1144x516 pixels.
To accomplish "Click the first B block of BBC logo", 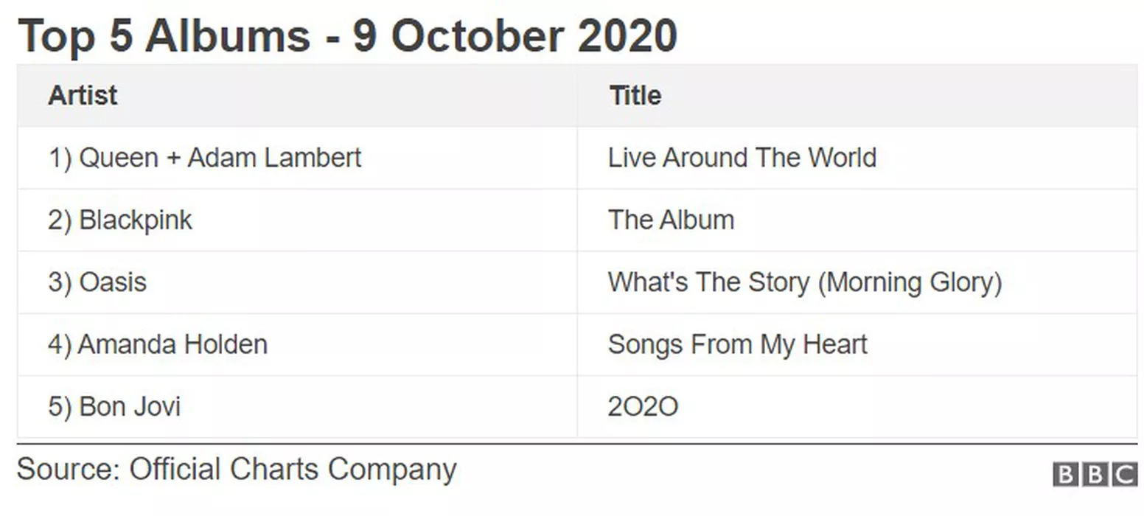I will click(1065, 475).
